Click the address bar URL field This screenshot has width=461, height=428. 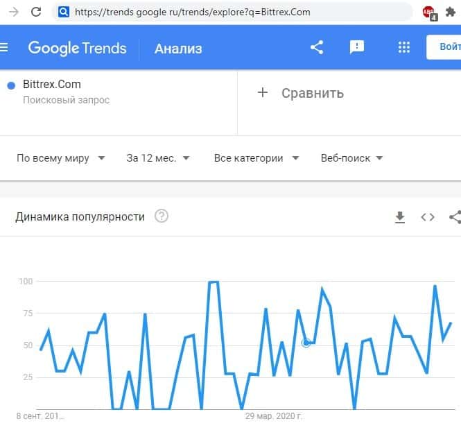(236, 12)
